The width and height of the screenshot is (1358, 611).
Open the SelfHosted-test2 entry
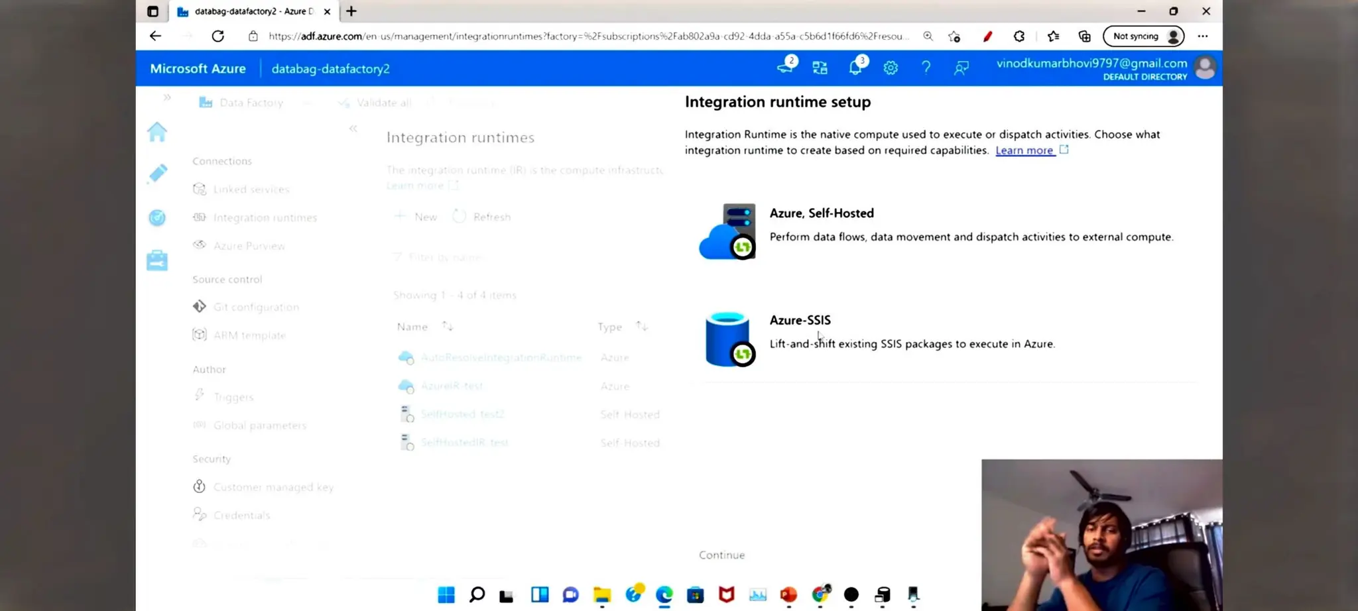coord(462,414)
